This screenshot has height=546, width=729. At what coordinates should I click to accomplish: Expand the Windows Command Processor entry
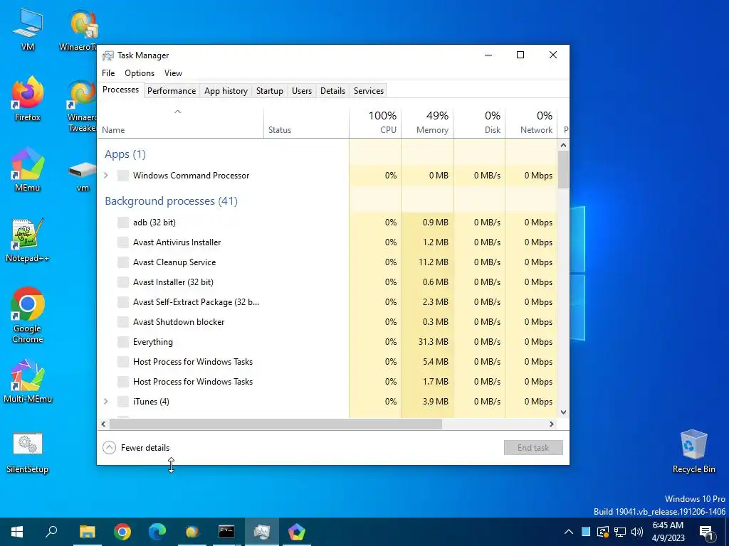tap(106, 175)
